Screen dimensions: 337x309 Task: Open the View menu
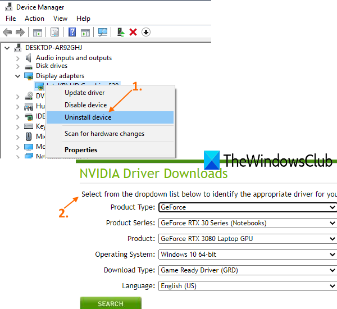pyautogui.click(x=61, y=19)
